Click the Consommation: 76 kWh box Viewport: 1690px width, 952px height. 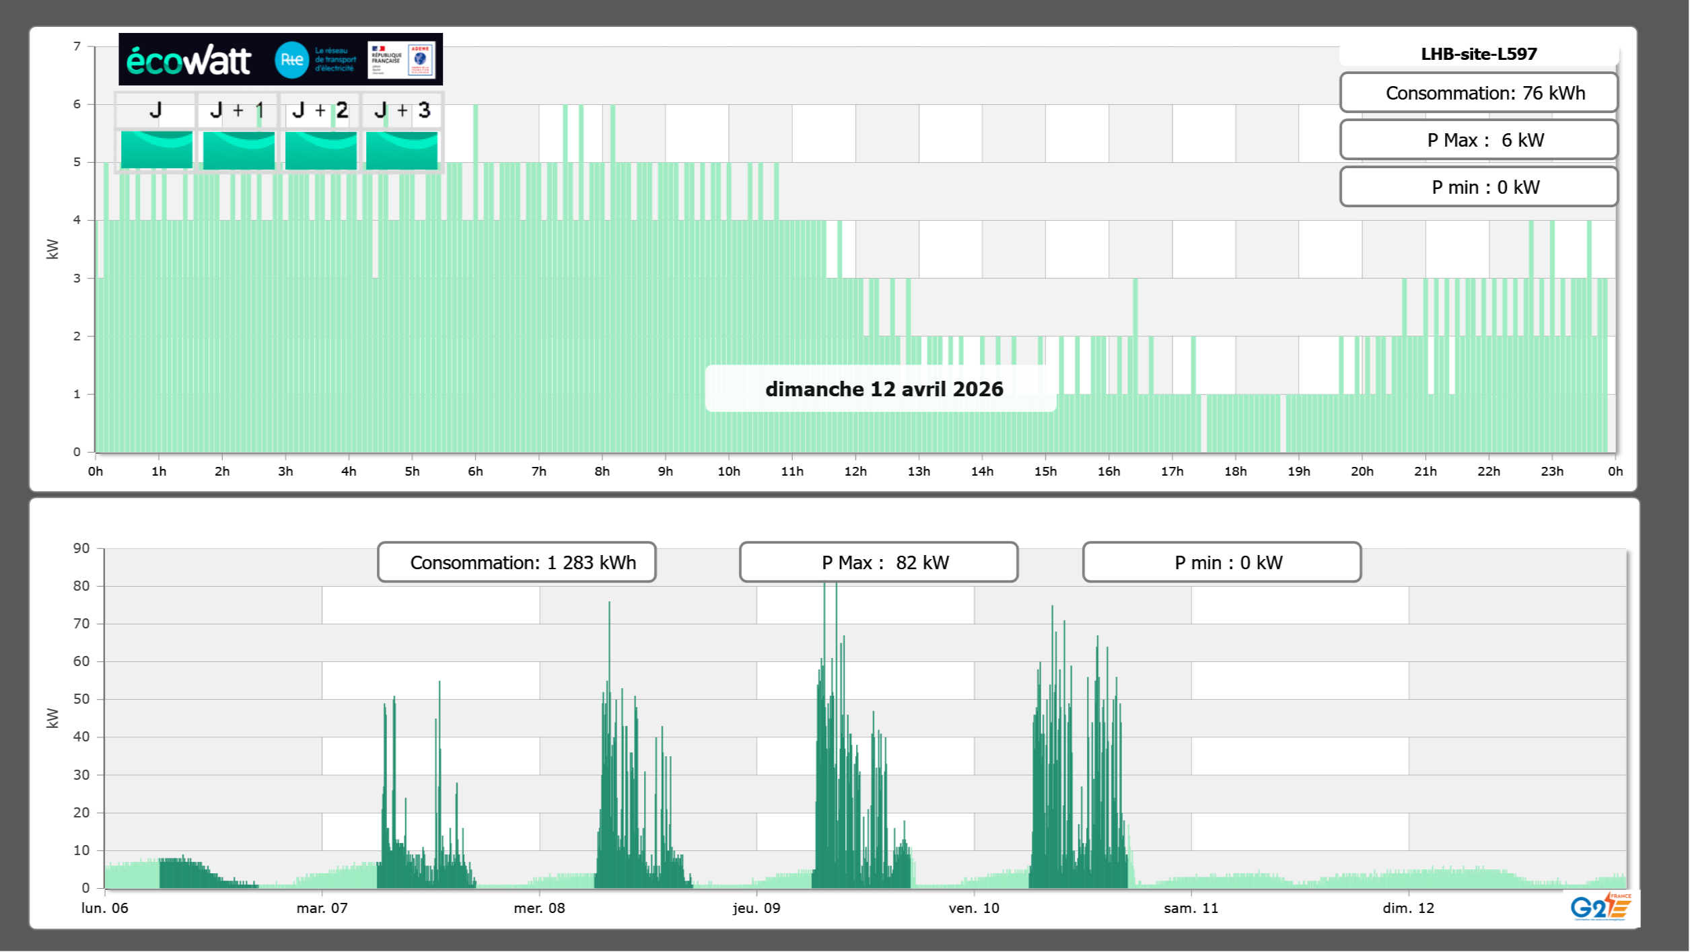[1478, 93]
